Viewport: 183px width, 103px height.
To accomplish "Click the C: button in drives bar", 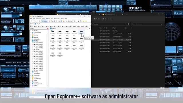I will 32,26.
